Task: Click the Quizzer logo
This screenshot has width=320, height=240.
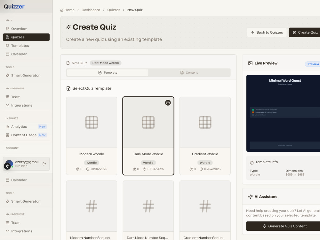Action: [x=14, y=6]
